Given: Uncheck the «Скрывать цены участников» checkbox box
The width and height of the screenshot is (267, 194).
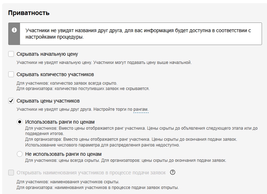Looking at the screenshot, I should click(x=11, y=101).
